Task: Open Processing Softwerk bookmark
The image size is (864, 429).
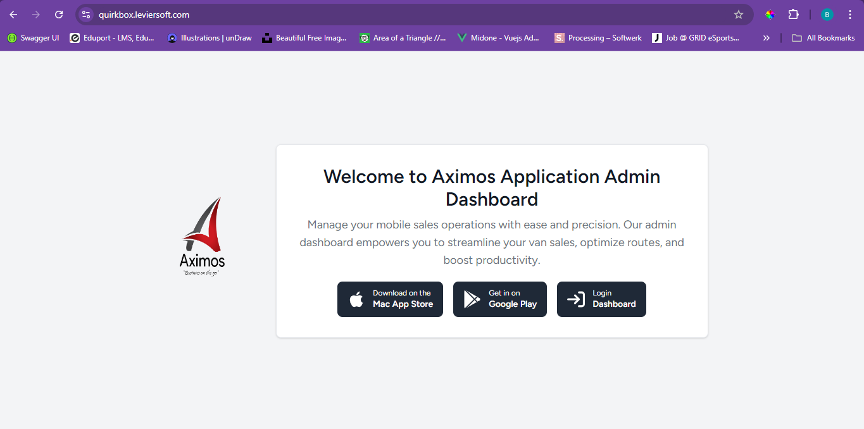Action: [598, 38]
